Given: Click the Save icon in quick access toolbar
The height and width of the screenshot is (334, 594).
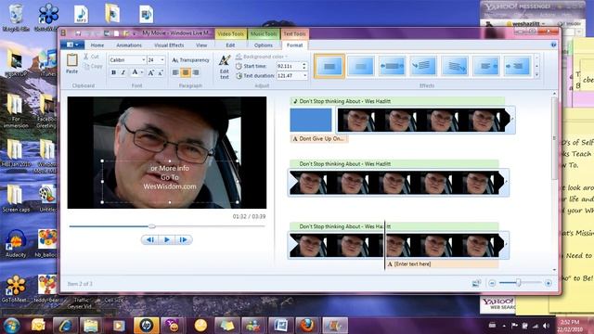Looking at the screenshot, I should (78, 33).
